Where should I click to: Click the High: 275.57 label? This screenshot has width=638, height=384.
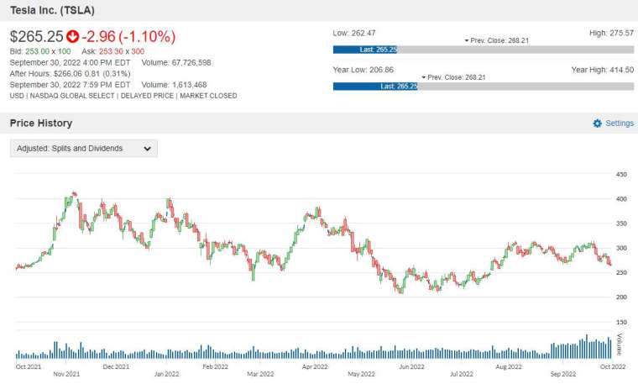611,33
